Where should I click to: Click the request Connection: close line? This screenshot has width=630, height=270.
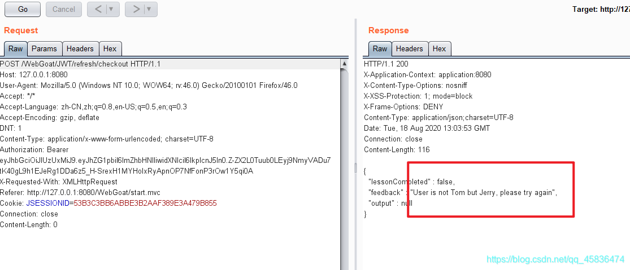pyautogui.click(x=29, y=214)
